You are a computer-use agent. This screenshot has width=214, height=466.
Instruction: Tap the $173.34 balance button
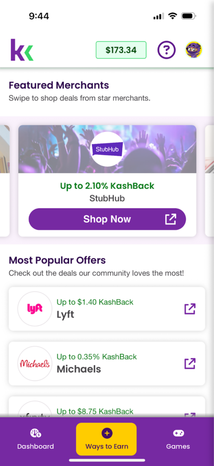[x=121, y=50]
